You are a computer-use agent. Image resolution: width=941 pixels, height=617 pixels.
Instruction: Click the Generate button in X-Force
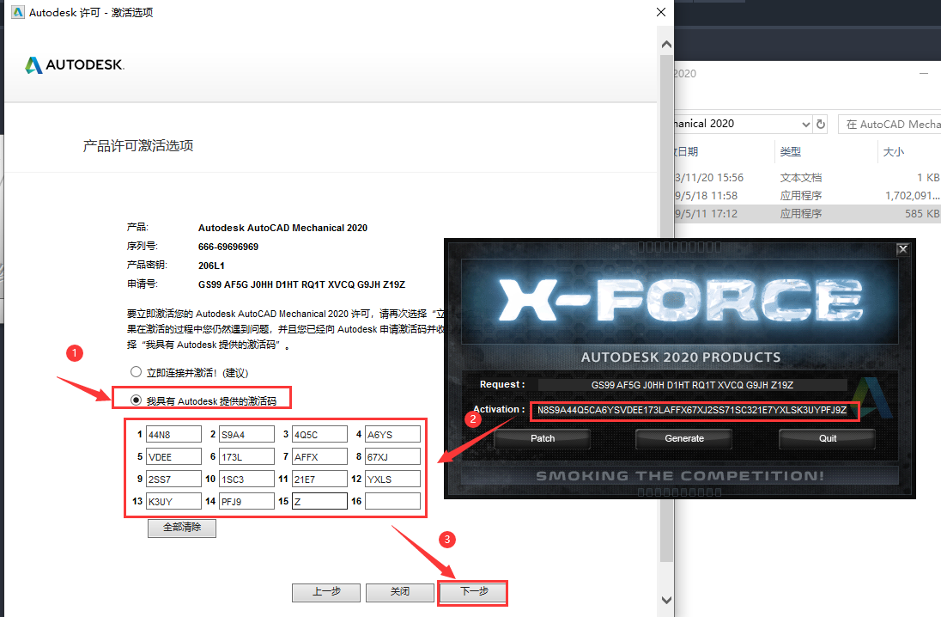[x=684, y=438]
